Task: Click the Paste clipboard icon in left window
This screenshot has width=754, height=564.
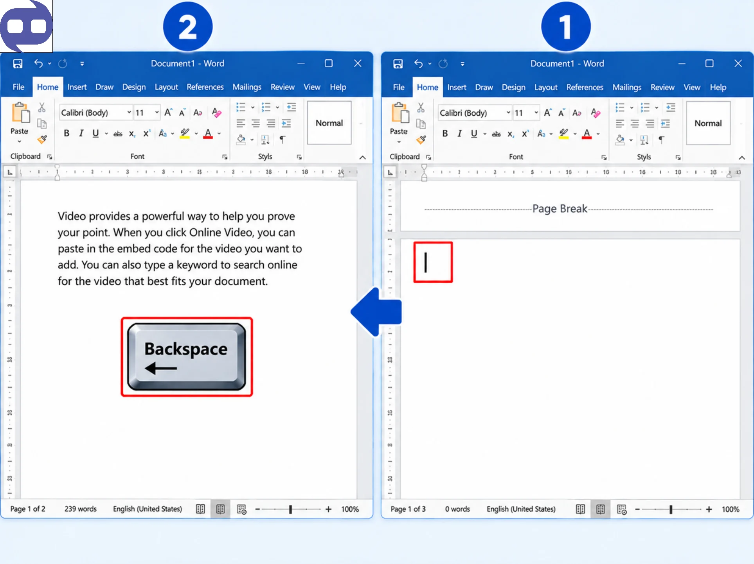Action: (x=20, y=113)
